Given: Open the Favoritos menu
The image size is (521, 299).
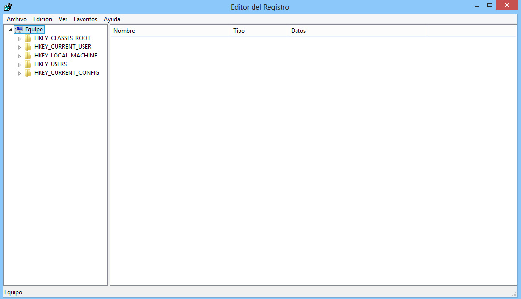Looking at the screenshot, I should pyautogui.click(x=85, y=19).
